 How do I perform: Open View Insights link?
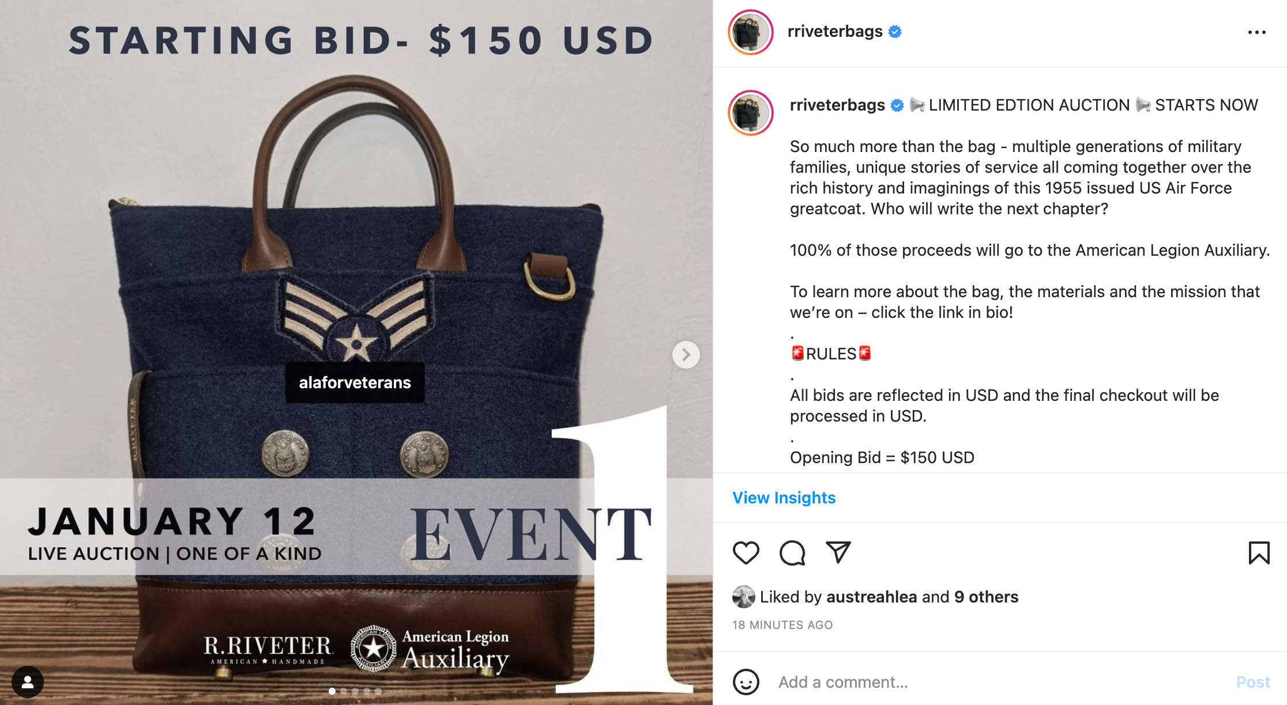click(x=784, y=498)
